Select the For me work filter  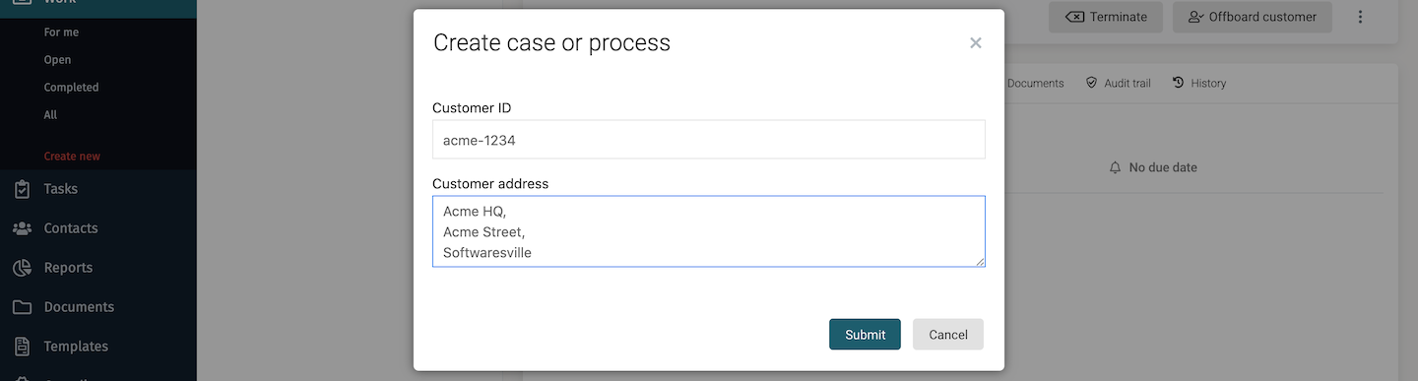61,32
